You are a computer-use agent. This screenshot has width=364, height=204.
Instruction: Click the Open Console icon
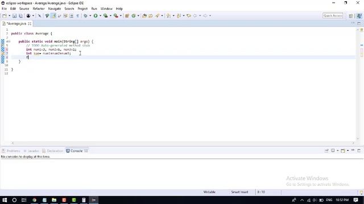(x=343, y=151)
